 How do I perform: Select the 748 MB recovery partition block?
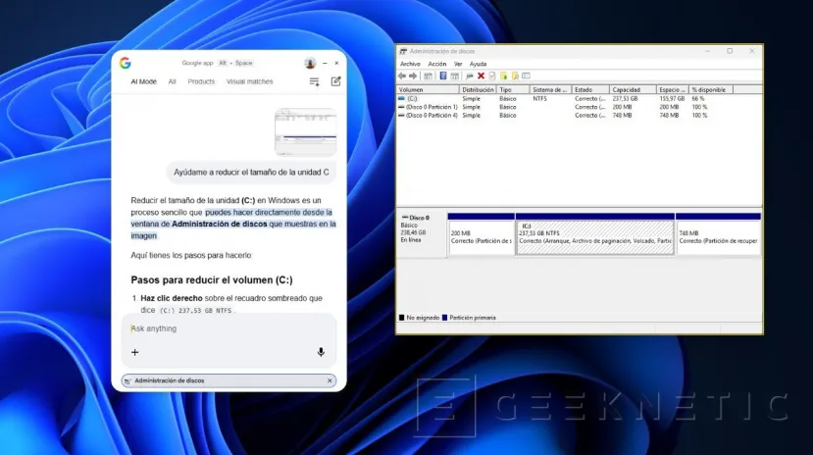(718, 234)
